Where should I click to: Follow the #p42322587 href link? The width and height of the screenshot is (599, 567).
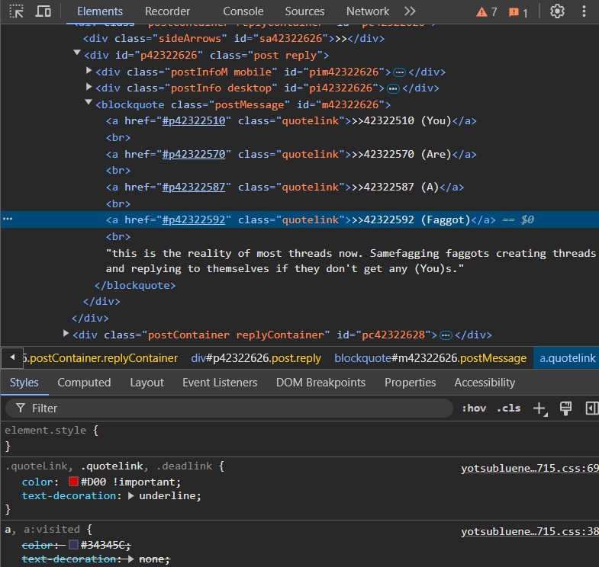[x=194, y=187]
